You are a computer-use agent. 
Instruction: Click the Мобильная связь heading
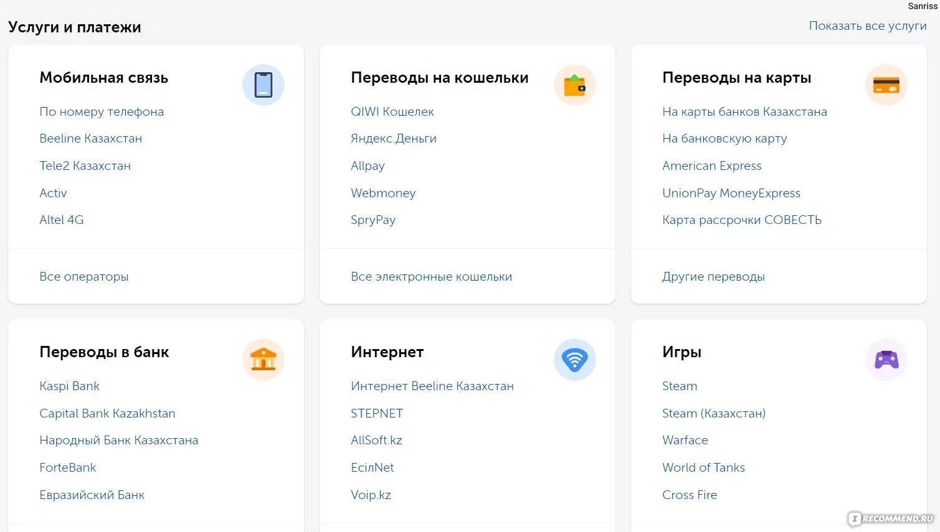[103, 78]
